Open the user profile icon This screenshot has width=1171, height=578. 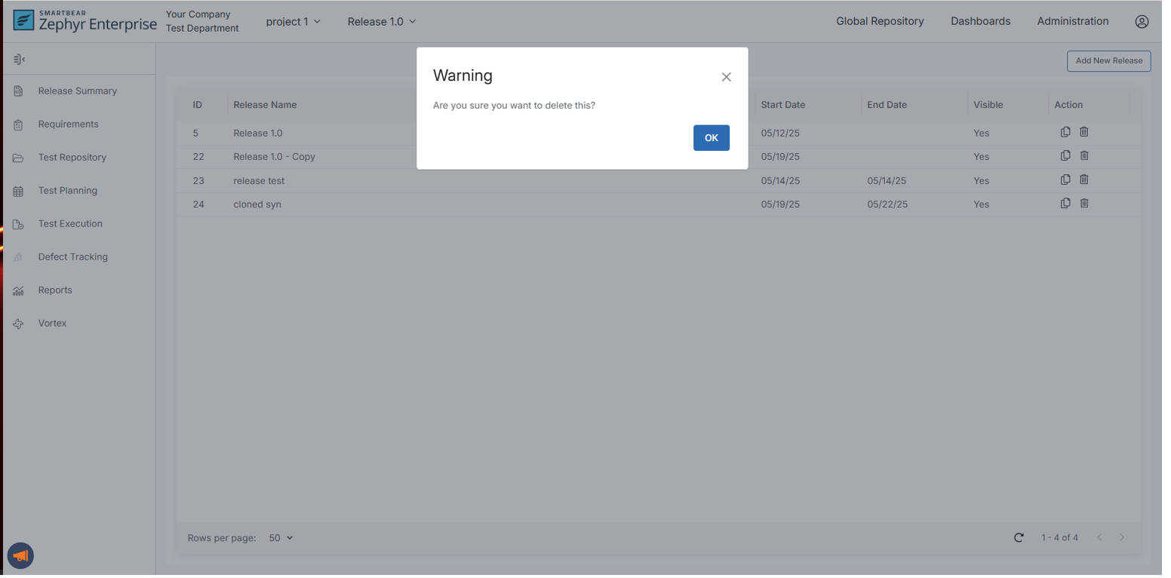[x=1141, y=22]
